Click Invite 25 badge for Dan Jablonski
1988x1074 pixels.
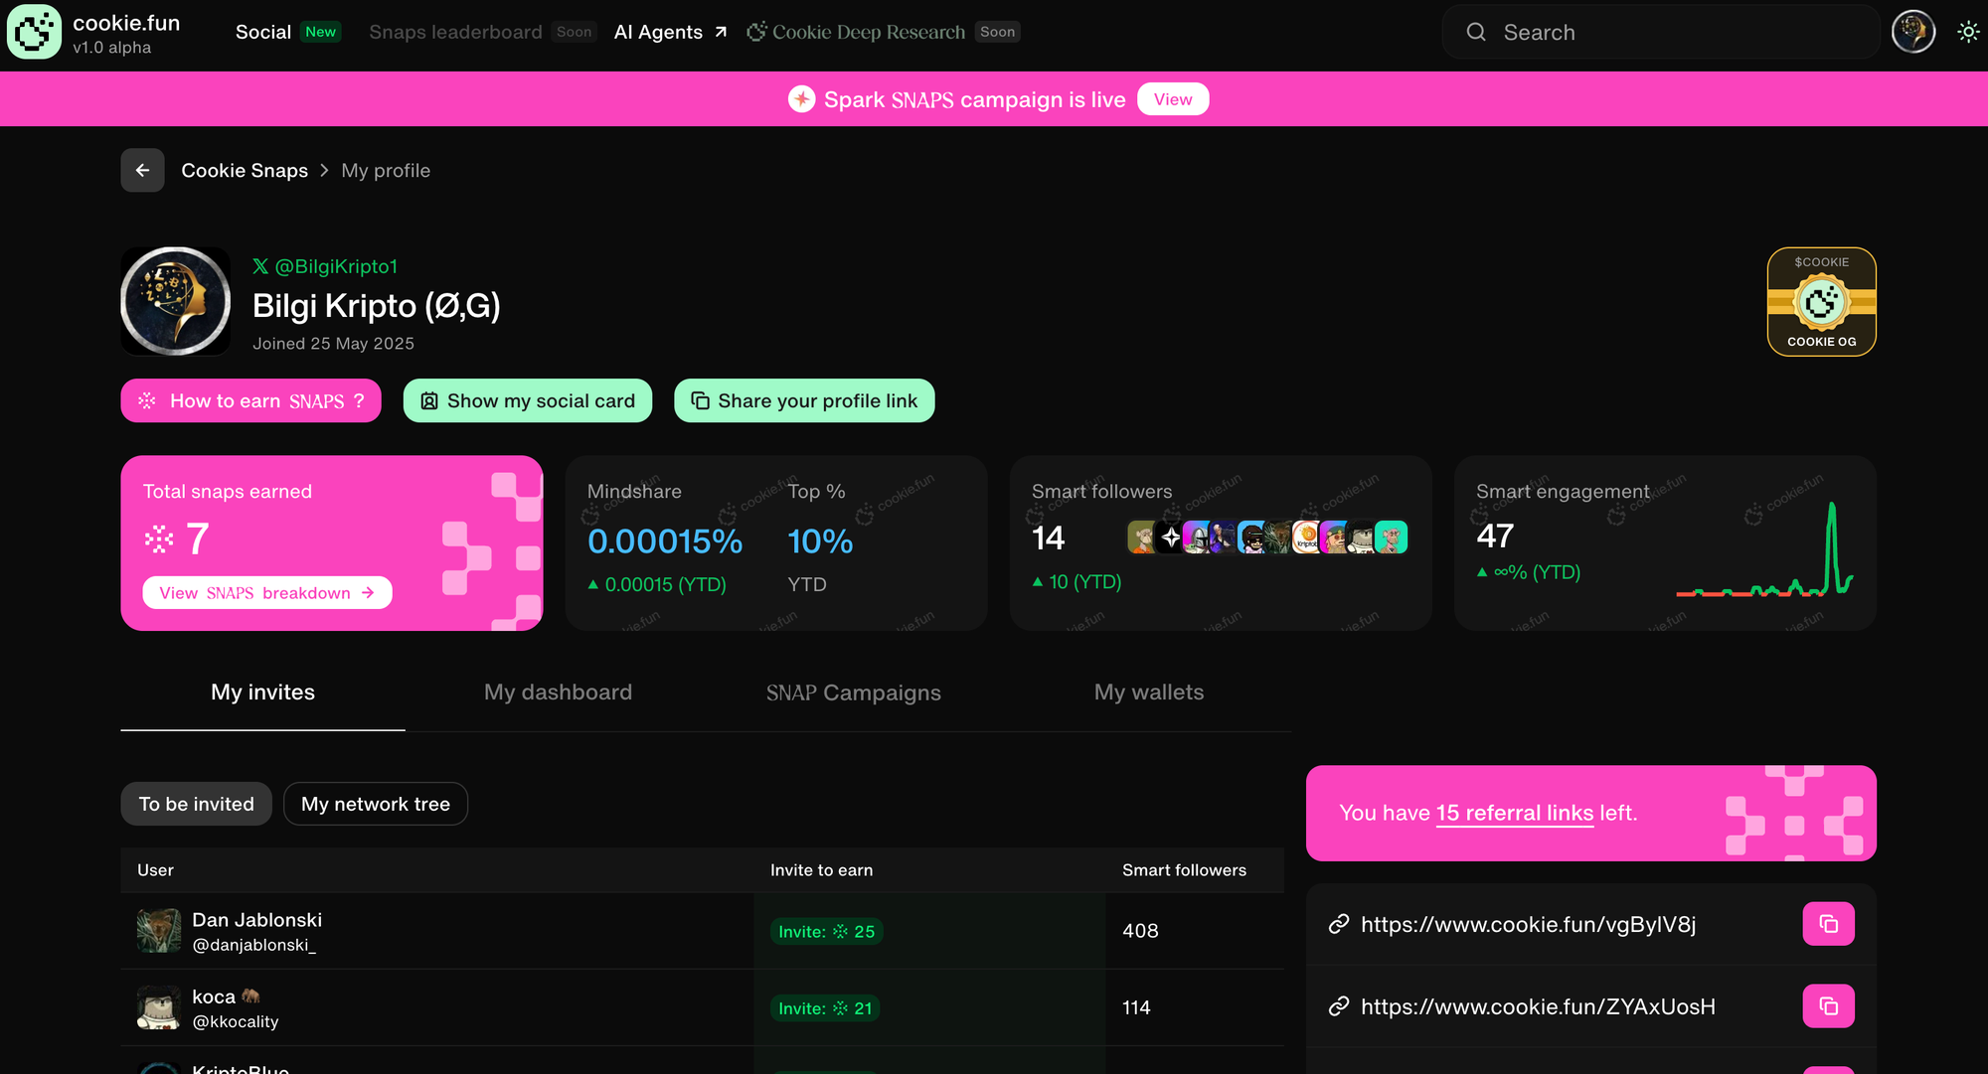click(827, 931)
